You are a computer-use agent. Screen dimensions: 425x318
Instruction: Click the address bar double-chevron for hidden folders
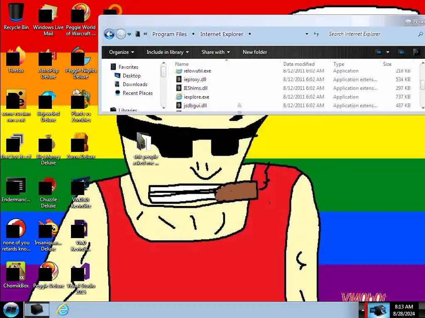pyautogui.click(x=145, y=34)
